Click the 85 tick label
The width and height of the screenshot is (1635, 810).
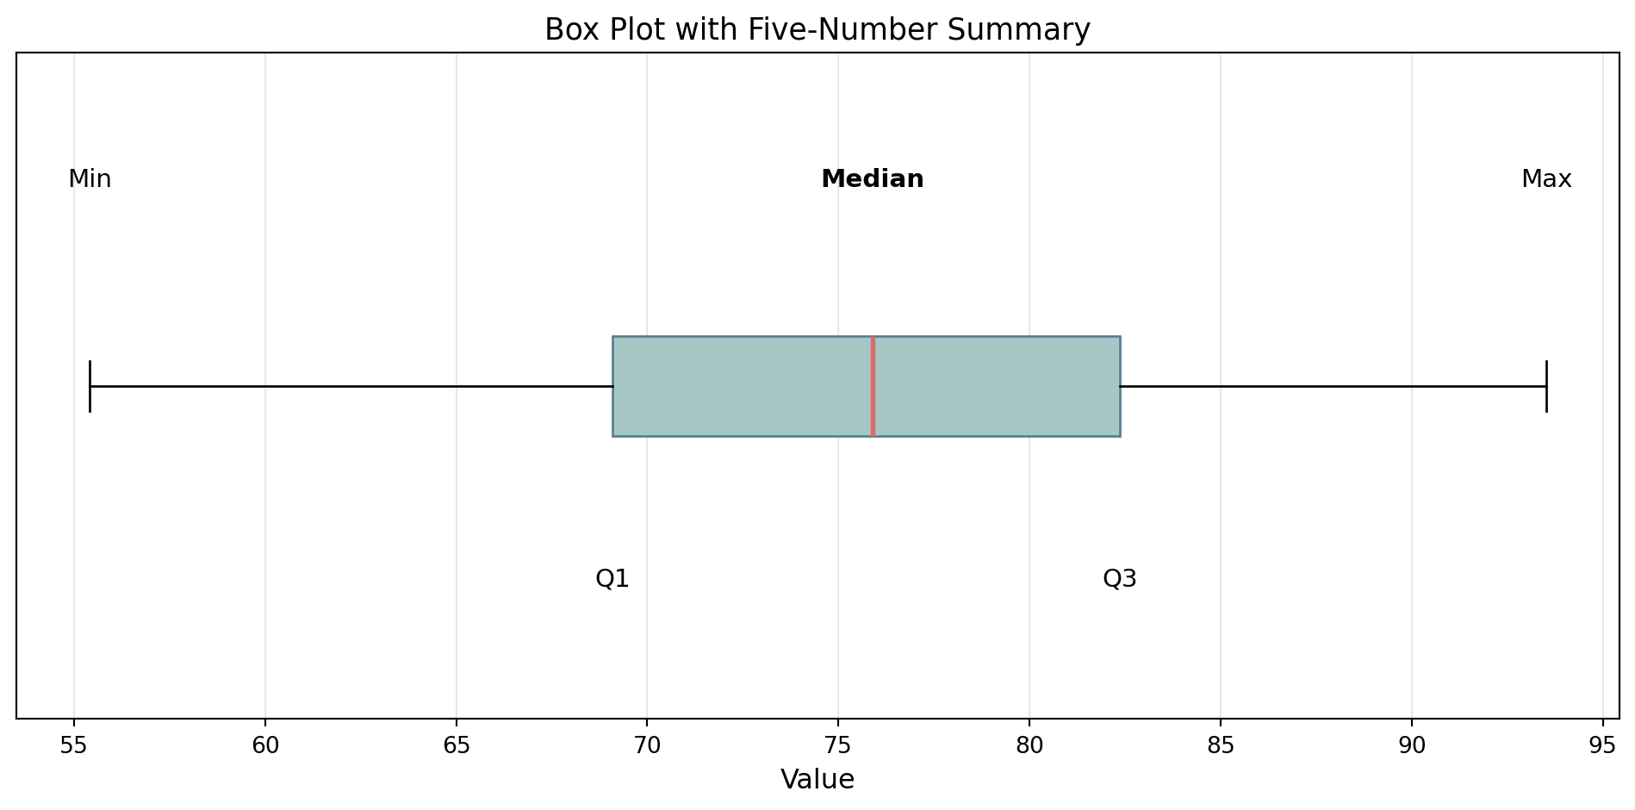pos(1221,745)
